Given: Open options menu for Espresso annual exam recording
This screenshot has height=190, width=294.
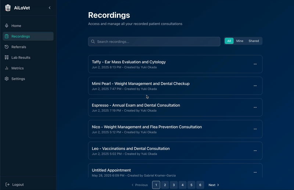Looking at the screenshot, I should coord(255,108).
